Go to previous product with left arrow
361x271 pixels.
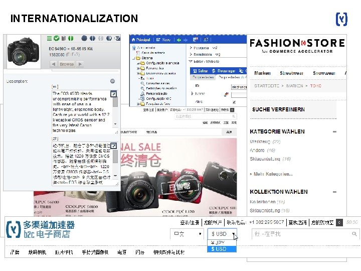[x=54, y=64]
